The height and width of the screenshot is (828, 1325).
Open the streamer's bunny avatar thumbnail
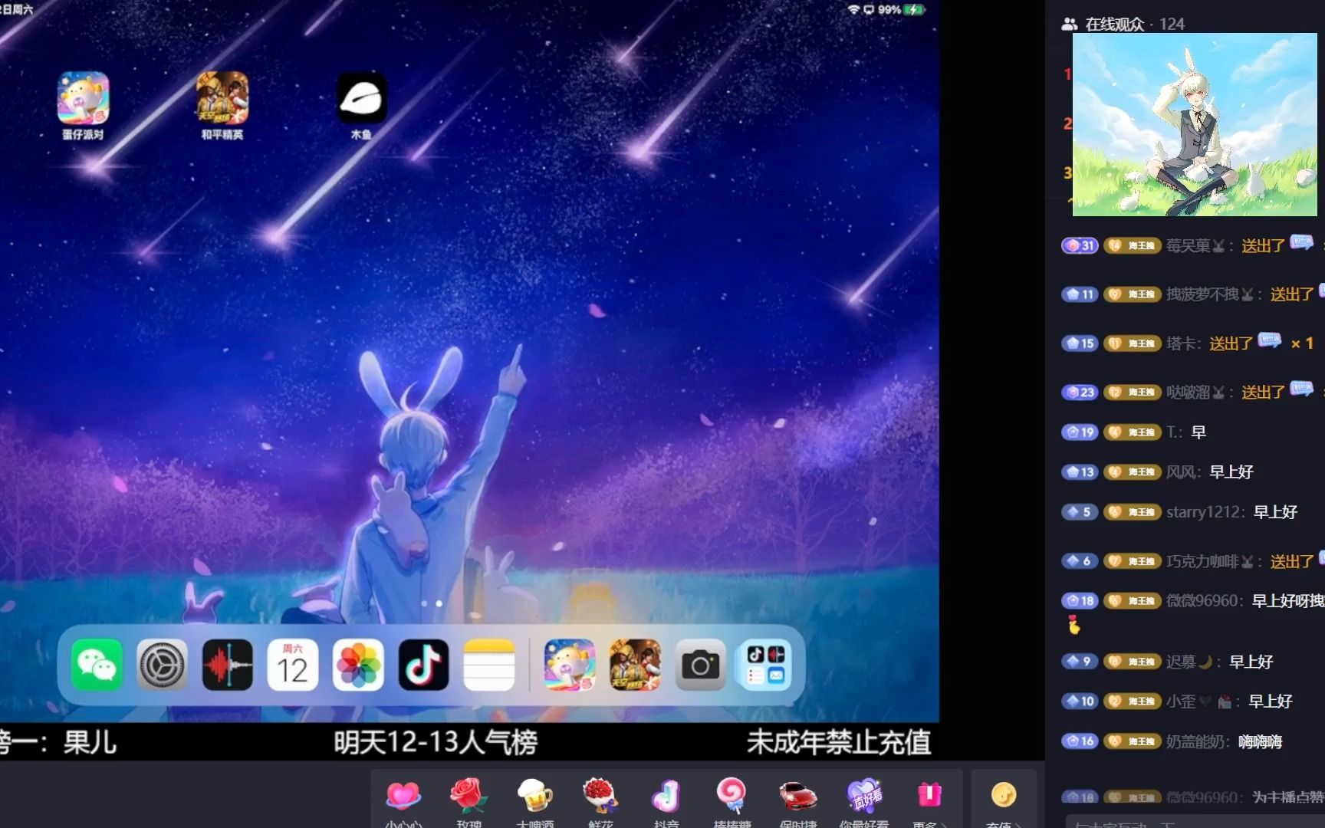click(1195, 124)
